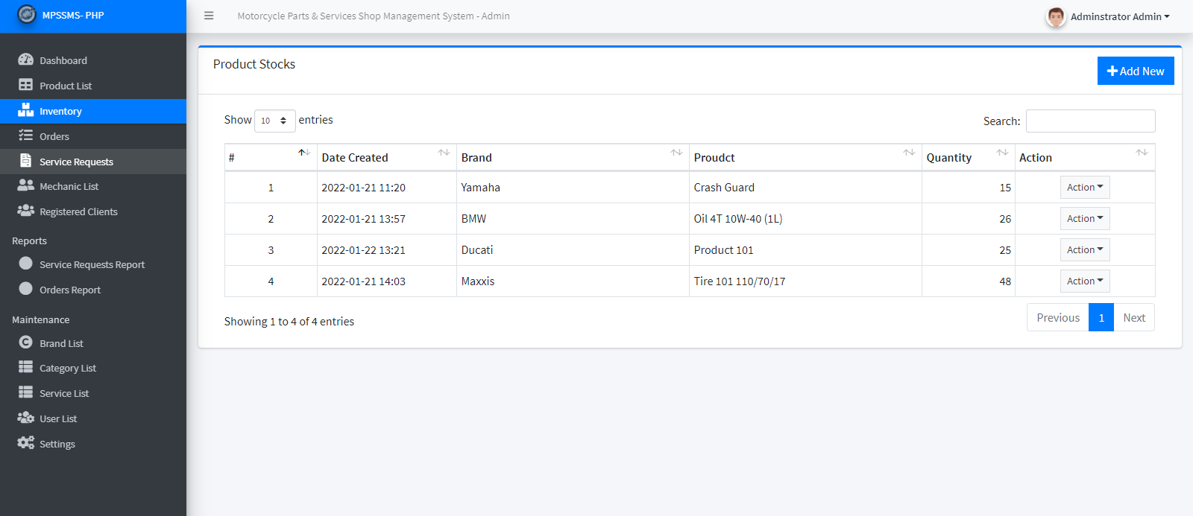Open Category List from sidebar

point(93,368)
